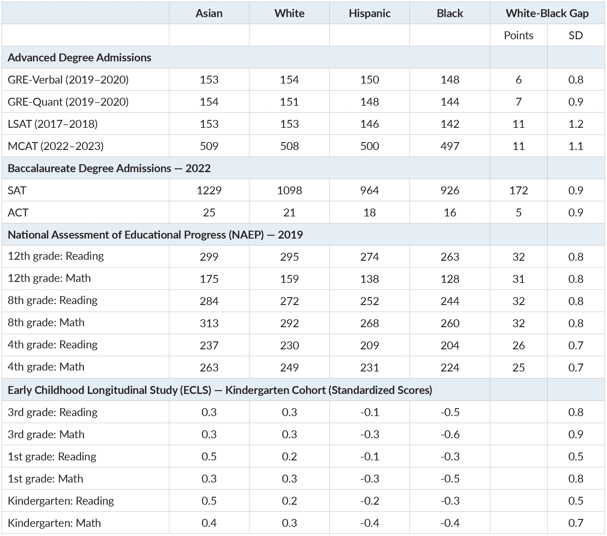Click the Hispanic column header
The image size is (607, 536).
369,13
